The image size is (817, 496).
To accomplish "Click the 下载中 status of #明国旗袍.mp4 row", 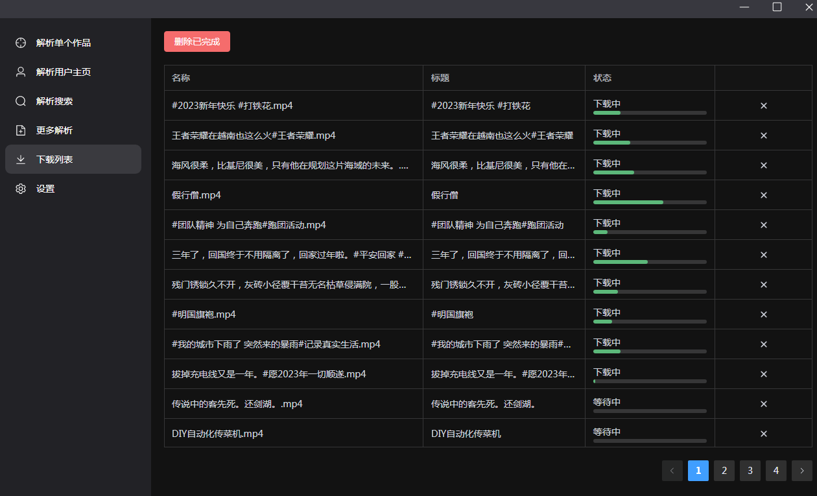I will click(607, 313).
